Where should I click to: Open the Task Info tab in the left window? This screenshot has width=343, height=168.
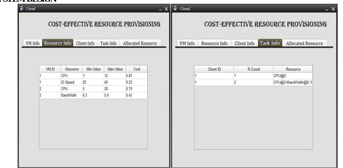pyautogui.click(x=108, y=43)
